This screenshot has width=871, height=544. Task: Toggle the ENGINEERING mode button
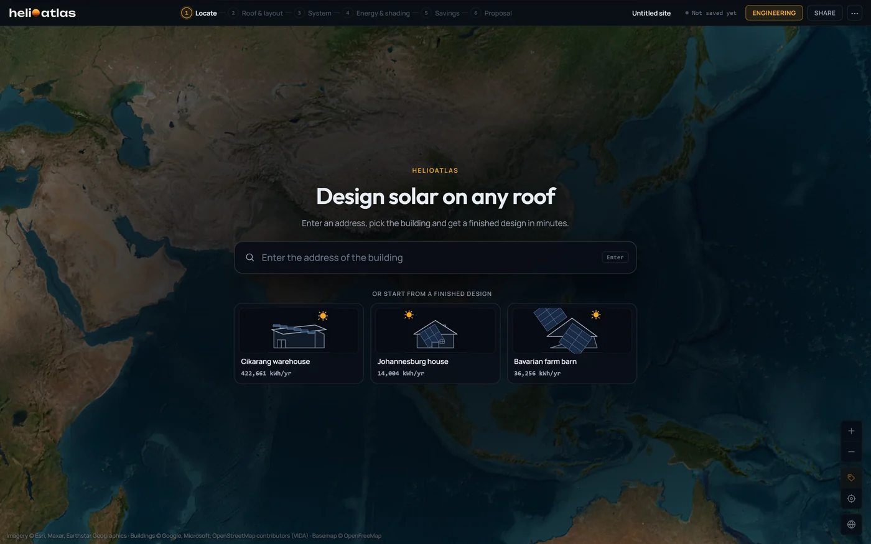tap(774, 13)
